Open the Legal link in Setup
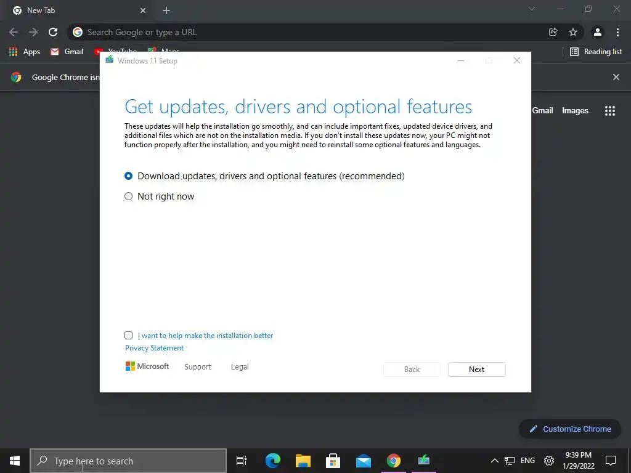The image size is (631, 473). coord(240,367)
